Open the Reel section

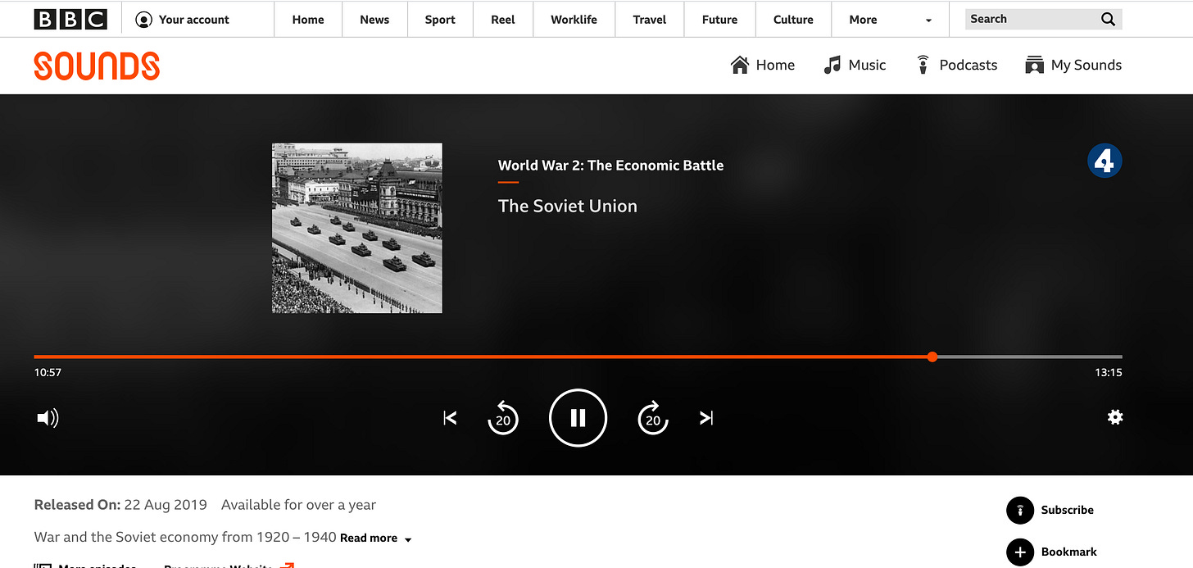[503, 20]
